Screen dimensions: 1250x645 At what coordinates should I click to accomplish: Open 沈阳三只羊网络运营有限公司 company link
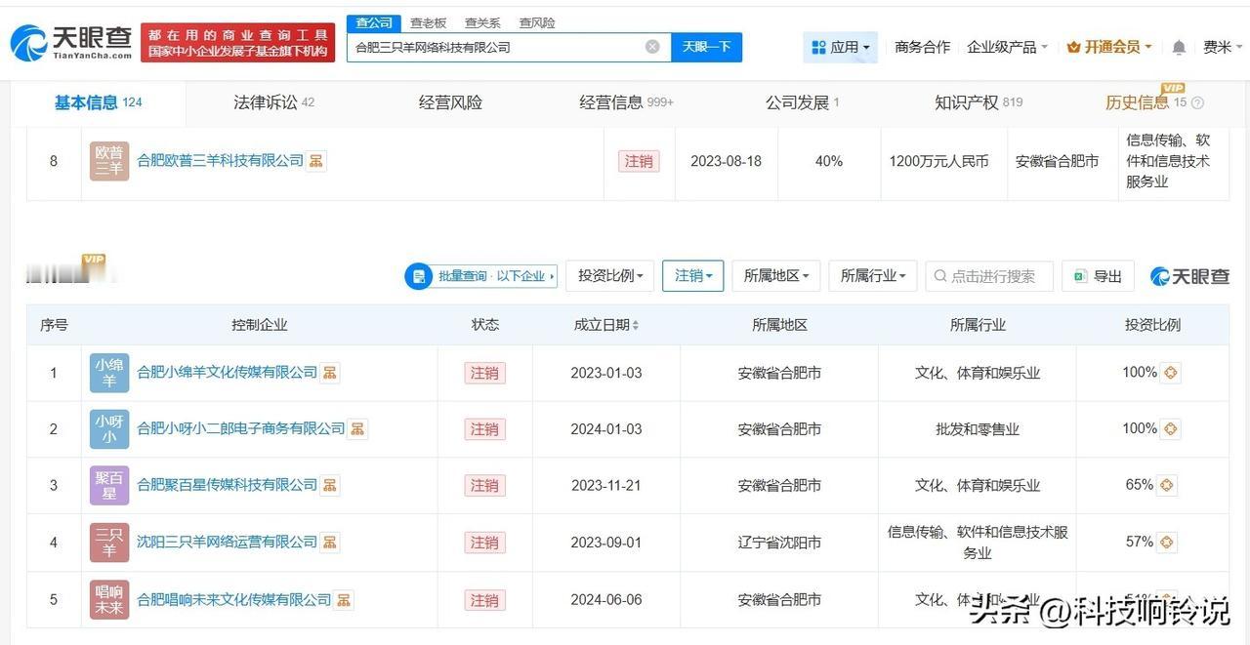click(x=228, y=542)
